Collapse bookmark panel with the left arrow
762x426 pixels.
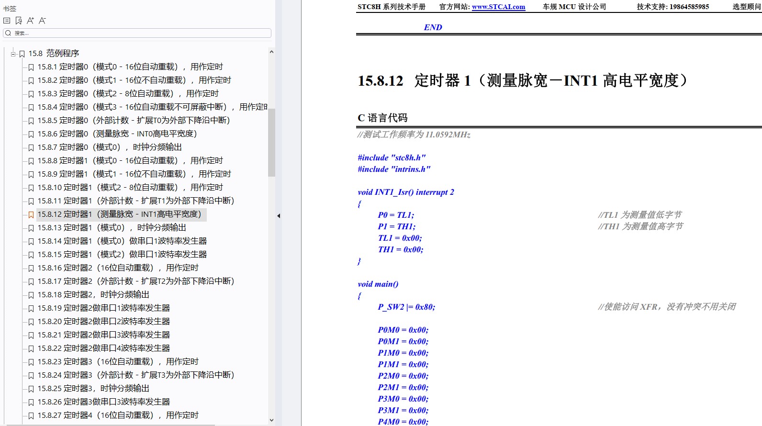(x=279, y=216)
